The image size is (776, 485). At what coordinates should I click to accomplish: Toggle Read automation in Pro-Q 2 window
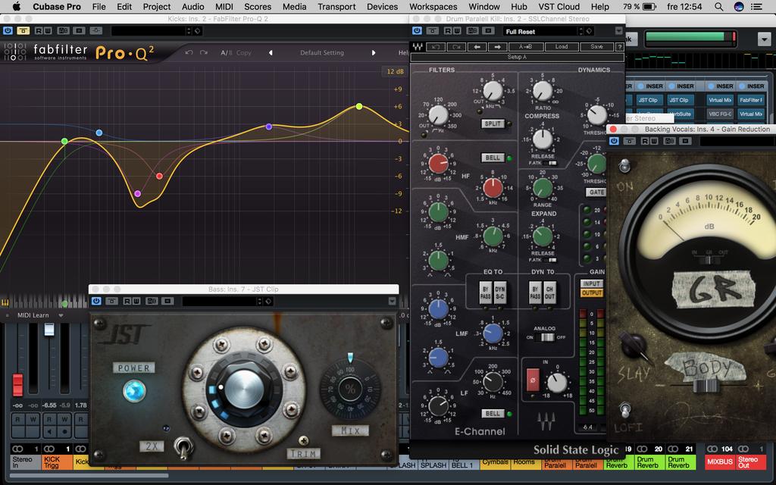tap(39, 30)
